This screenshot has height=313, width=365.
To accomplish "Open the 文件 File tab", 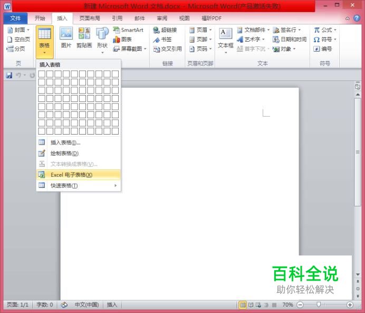I will coord(15,18).
